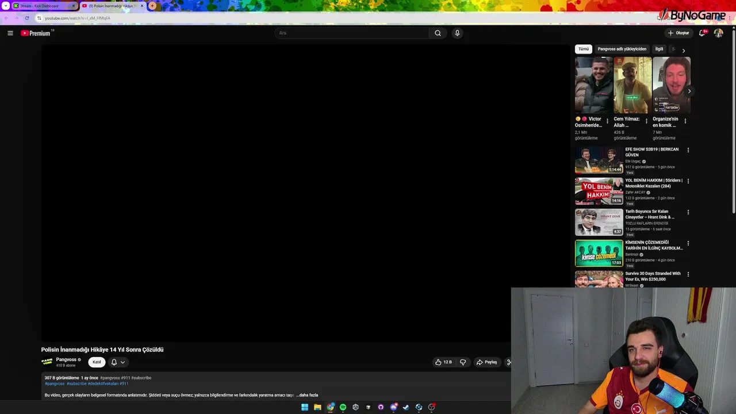The width and height of the screenshot is (736, 414).
Task: Click Efe Uygaç channel name
Action: pyautogui.click(x=633, y=162)
